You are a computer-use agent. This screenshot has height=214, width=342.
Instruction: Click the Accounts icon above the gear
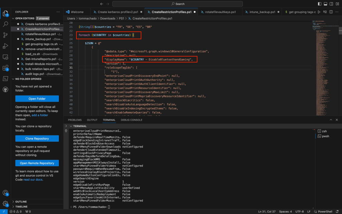[x=5, y=192]
